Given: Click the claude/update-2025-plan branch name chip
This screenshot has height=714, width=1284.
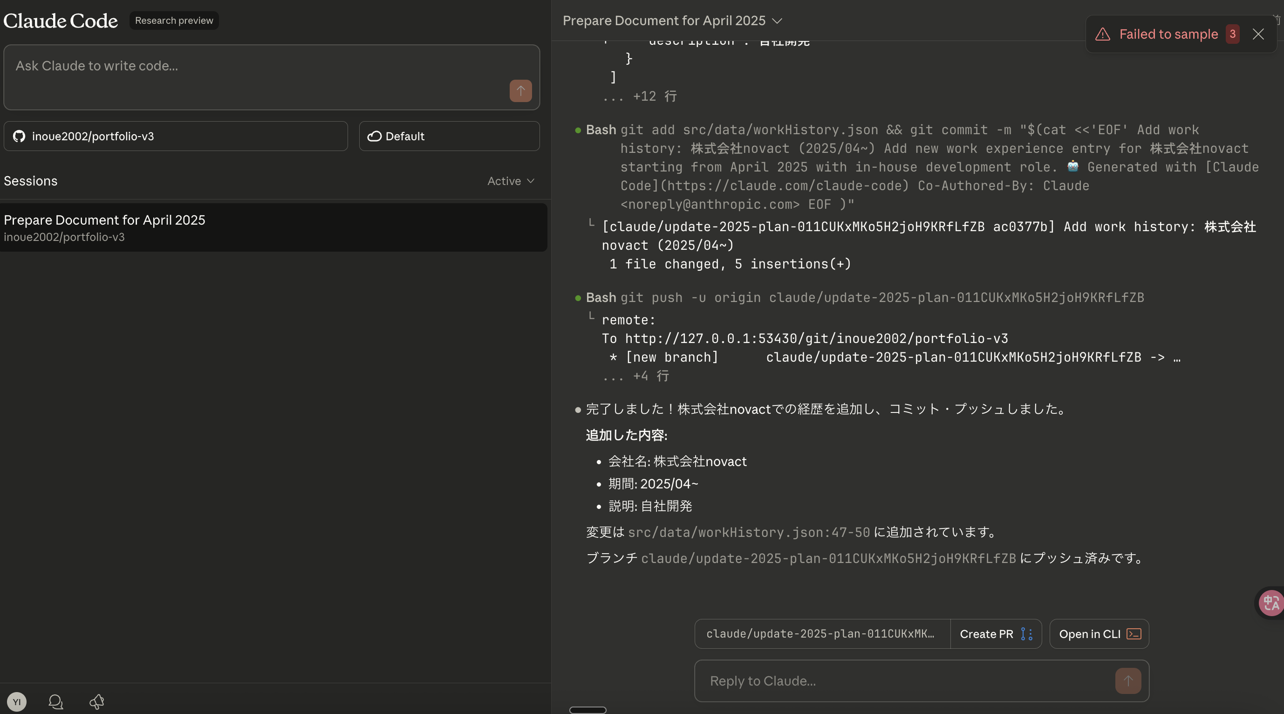Looking at the screenshot, I should coord(821,634).
